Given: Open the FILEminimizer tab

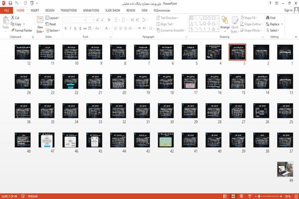Looking at the screenshot, I should 162,10.
